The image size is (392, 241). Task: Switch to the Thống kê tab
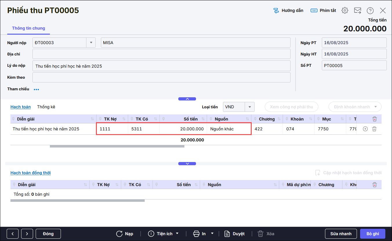pos(46,107)
